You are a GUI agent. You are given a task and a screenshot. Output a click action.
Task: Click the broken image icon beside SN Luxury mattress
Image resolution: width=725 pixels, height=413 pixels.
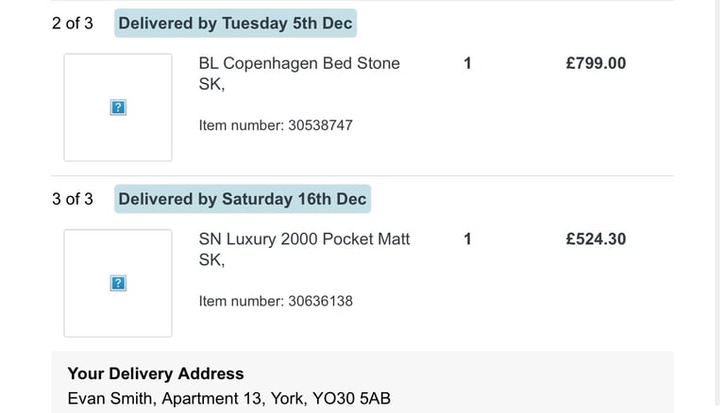(x=118, y=283)
